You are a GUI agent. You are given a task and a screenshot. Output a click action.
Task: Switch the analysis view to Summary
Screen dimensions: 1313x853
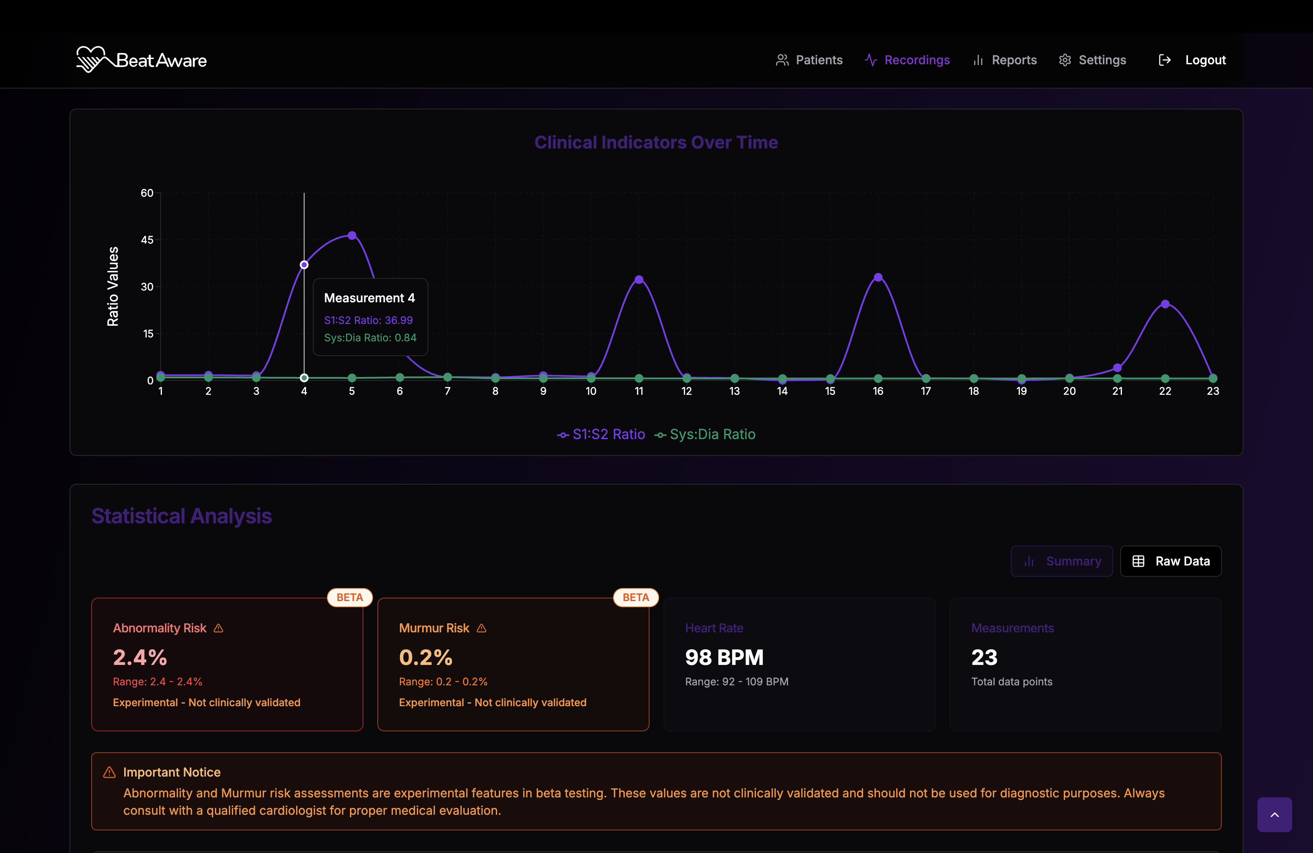(1062, 561)
